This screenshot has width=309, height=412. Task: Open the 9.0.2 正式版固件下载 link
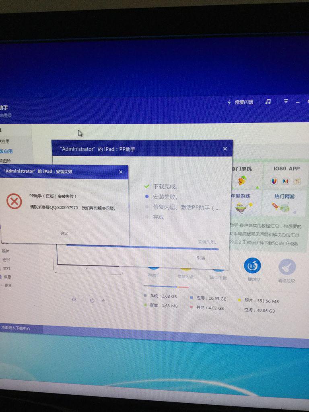264,243
